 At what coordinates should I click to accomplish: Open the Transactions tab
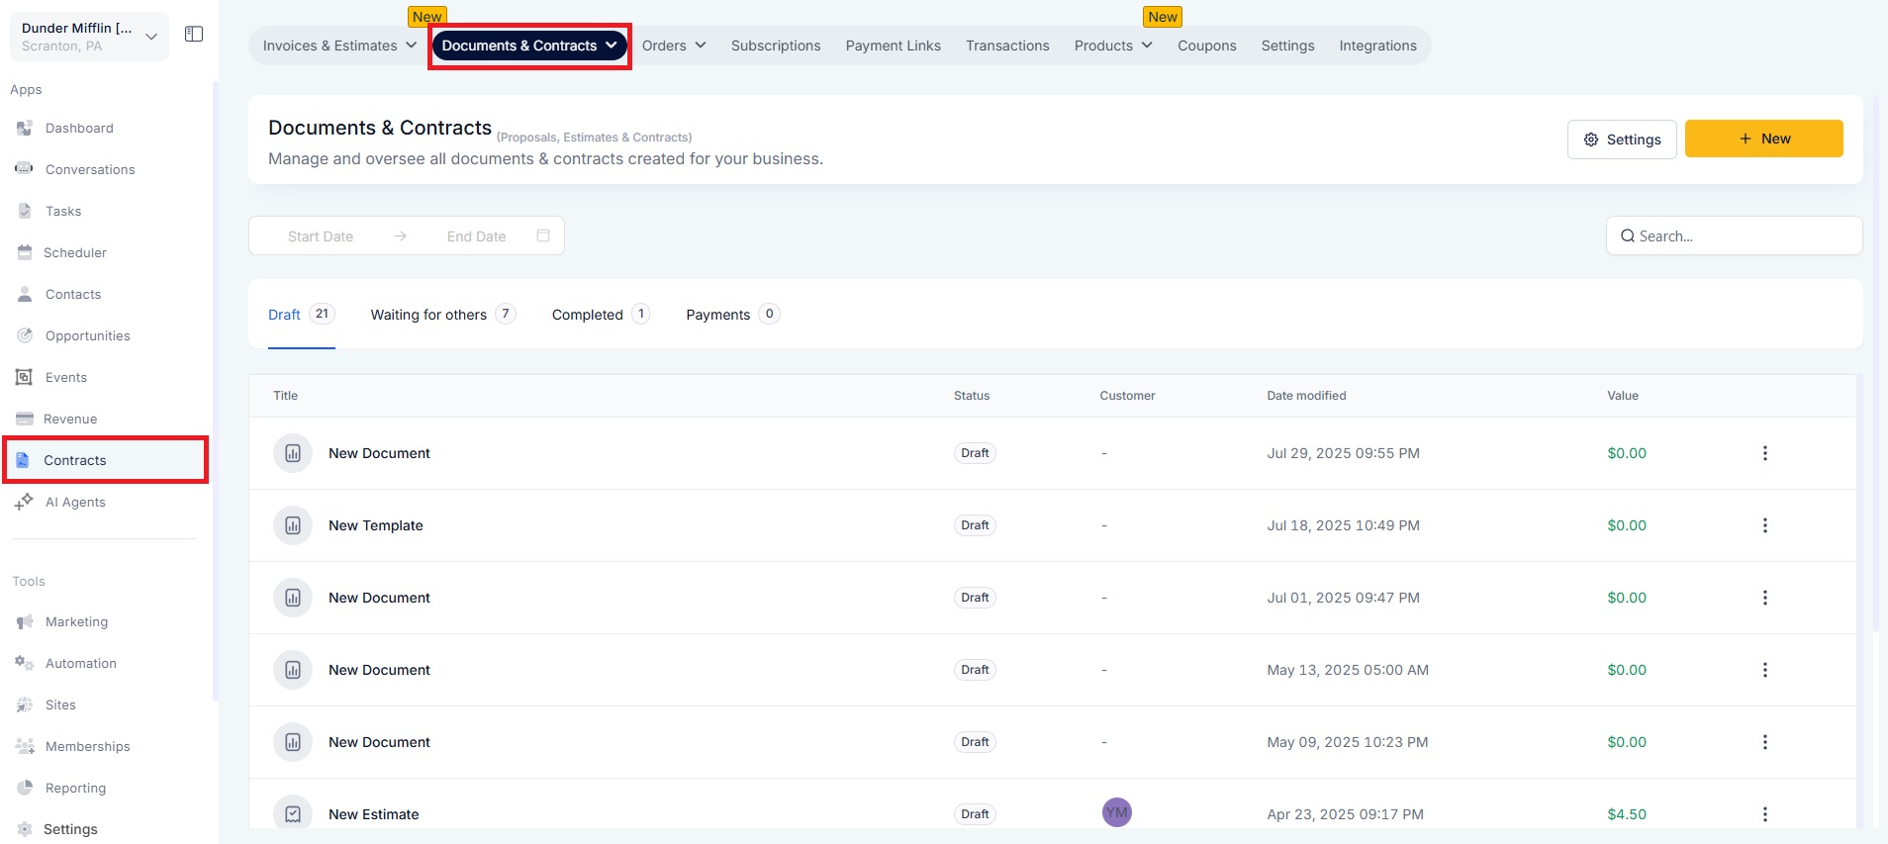point(1007,46)
